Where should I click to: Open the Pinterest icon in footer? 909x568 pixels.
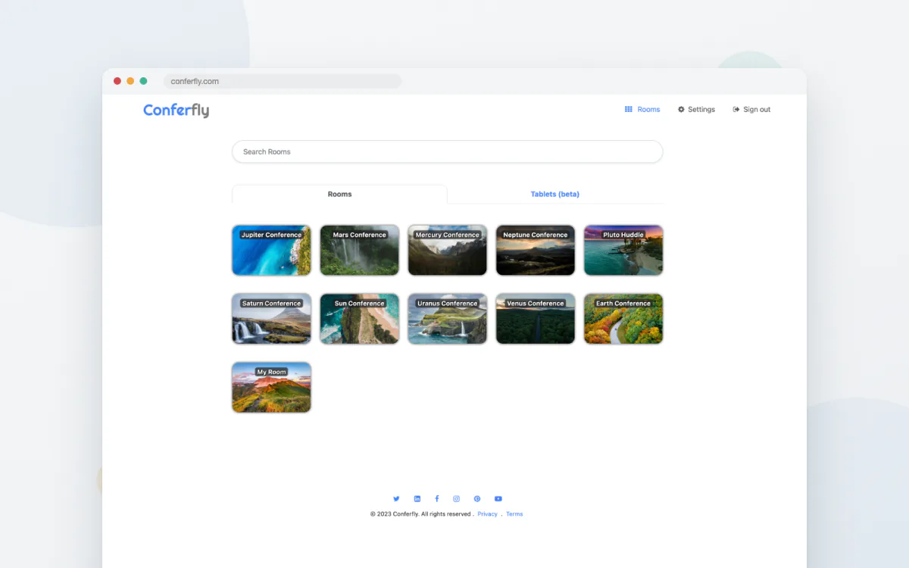pos(477,498)
